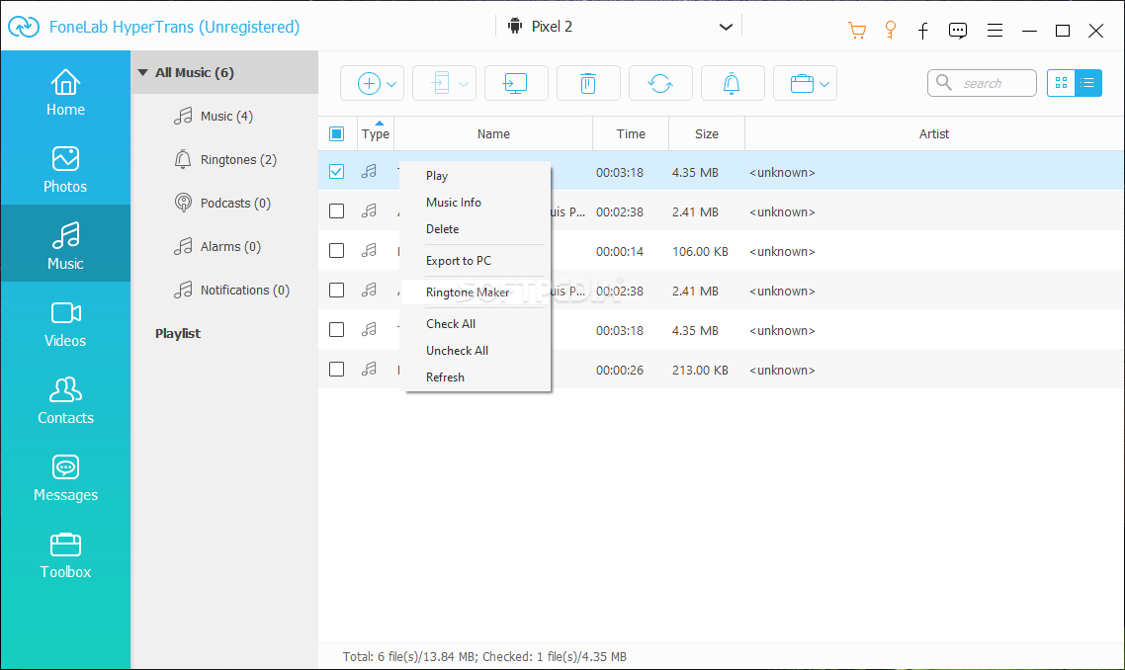Open Ringtone Maker from context menu

tap(468, 292)
